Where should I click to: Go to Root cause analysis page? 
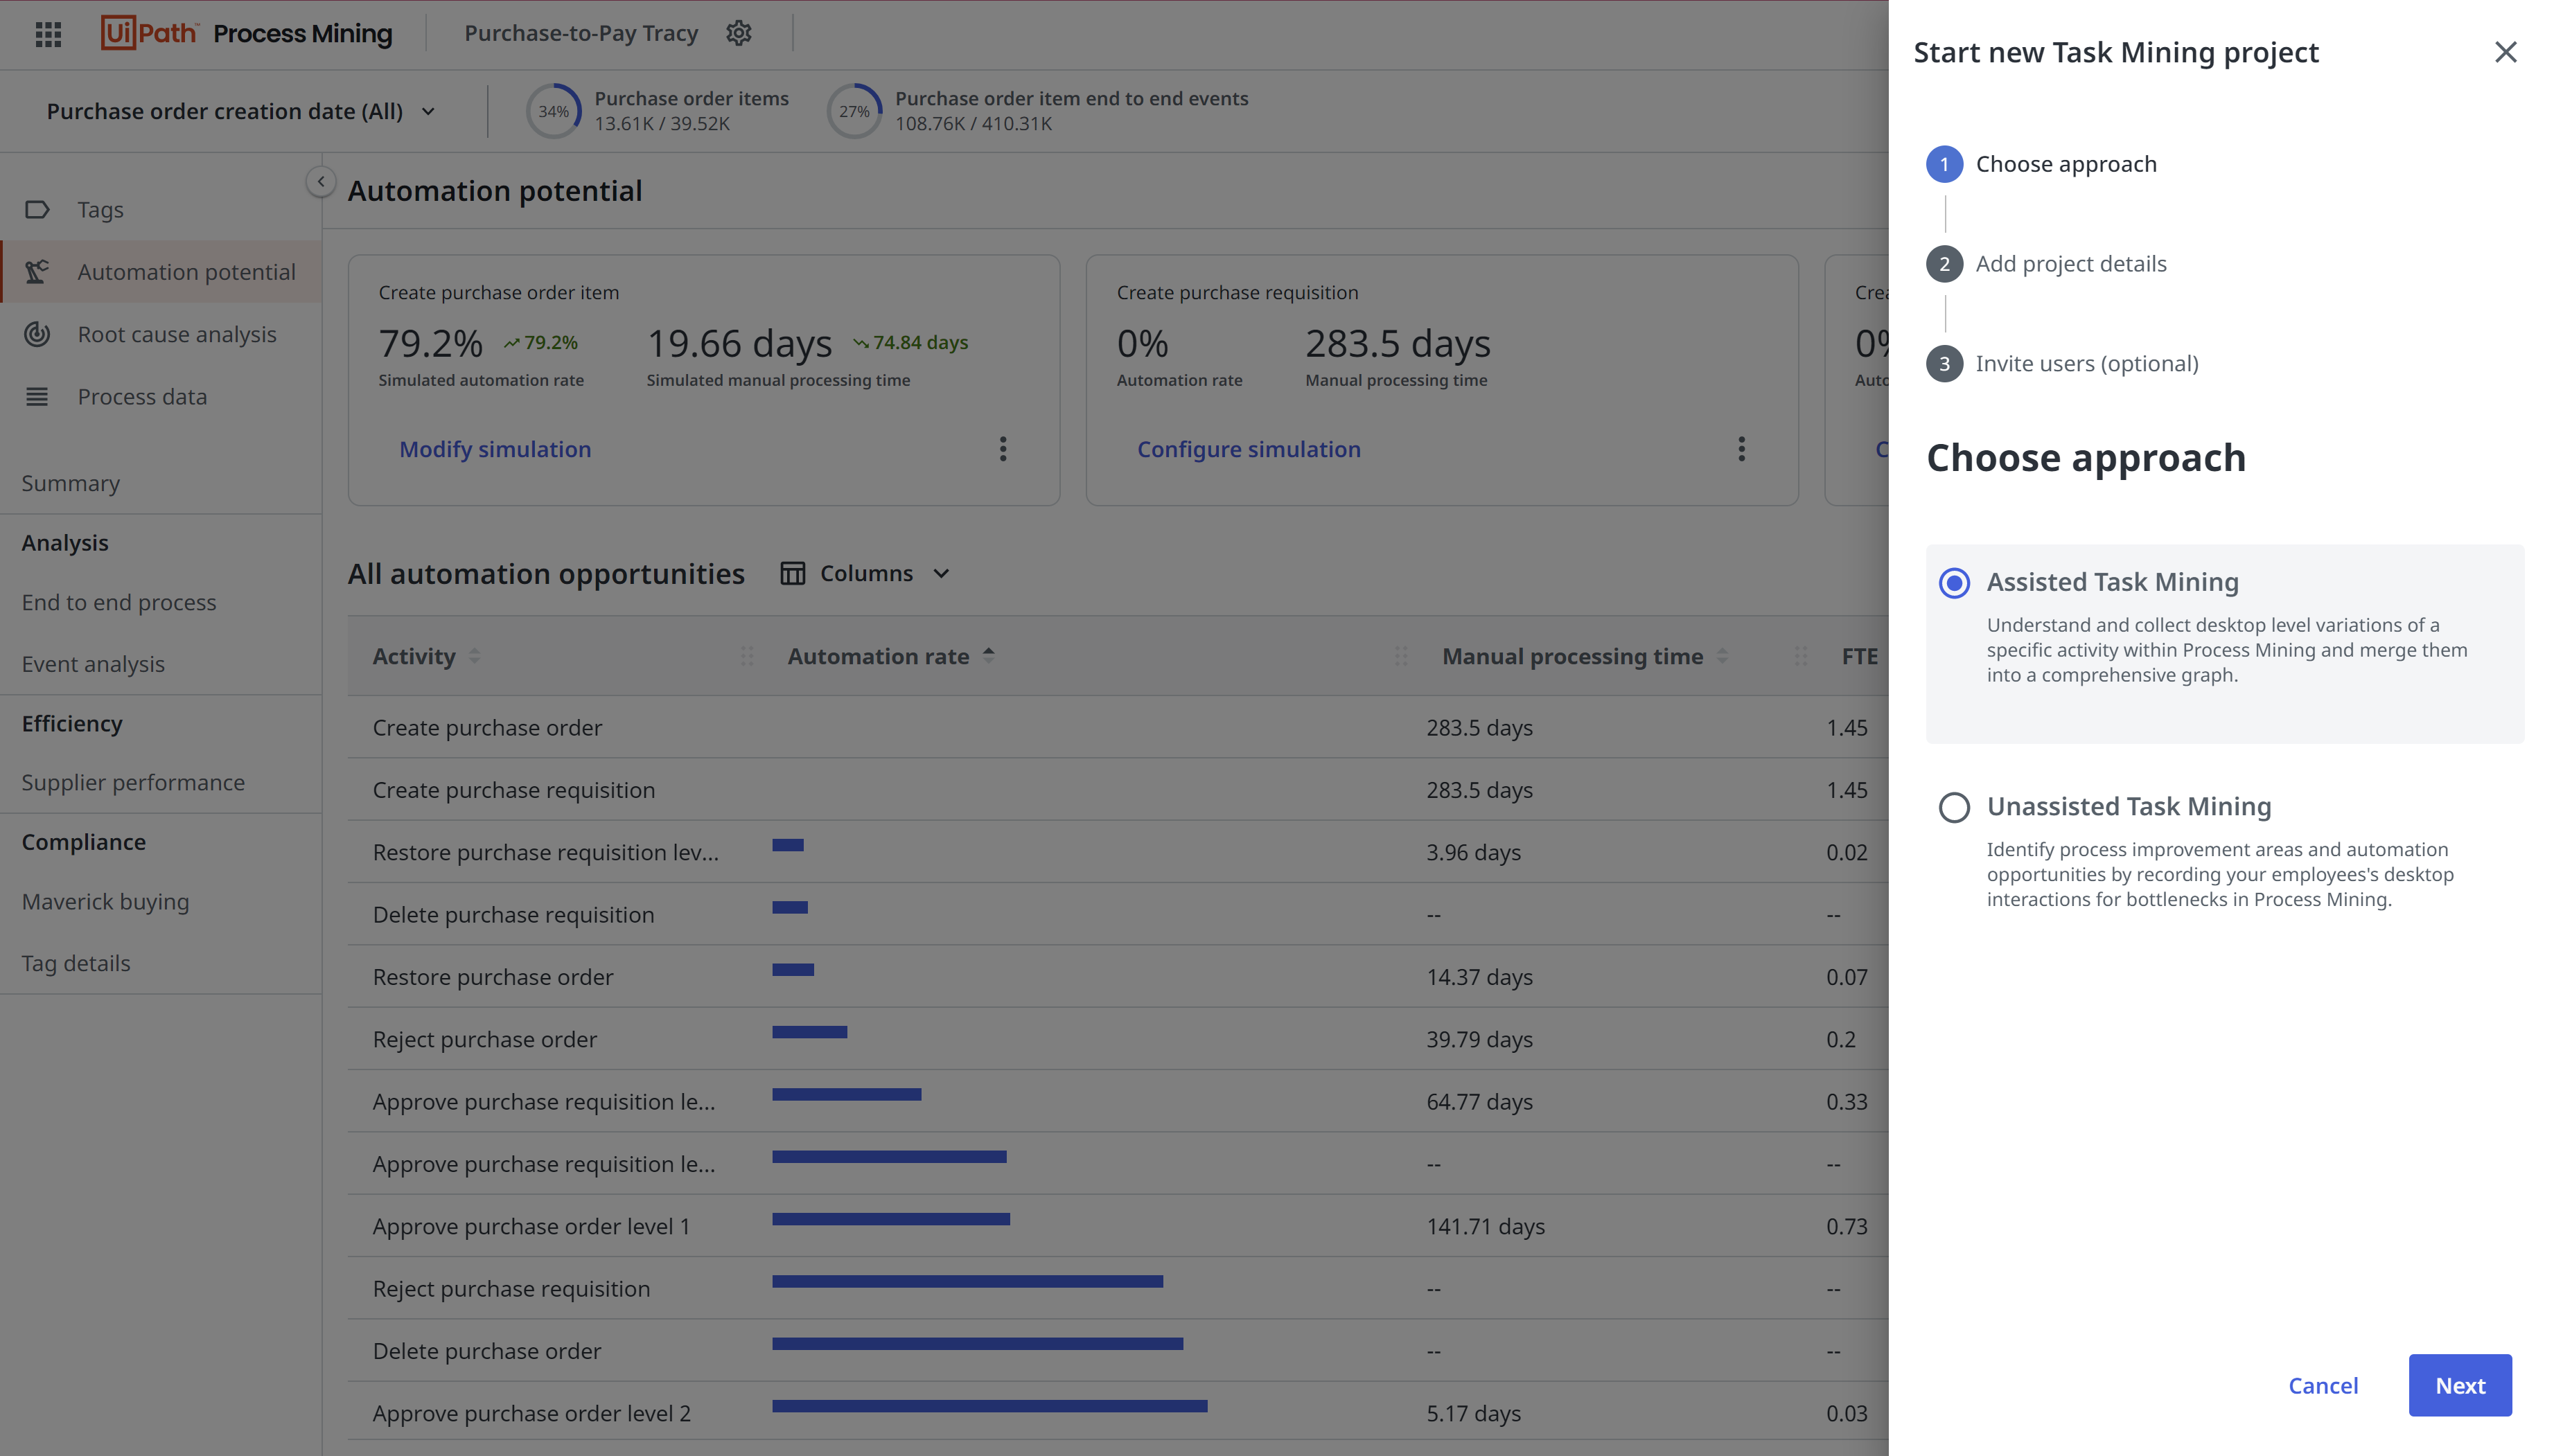[161, 334]
